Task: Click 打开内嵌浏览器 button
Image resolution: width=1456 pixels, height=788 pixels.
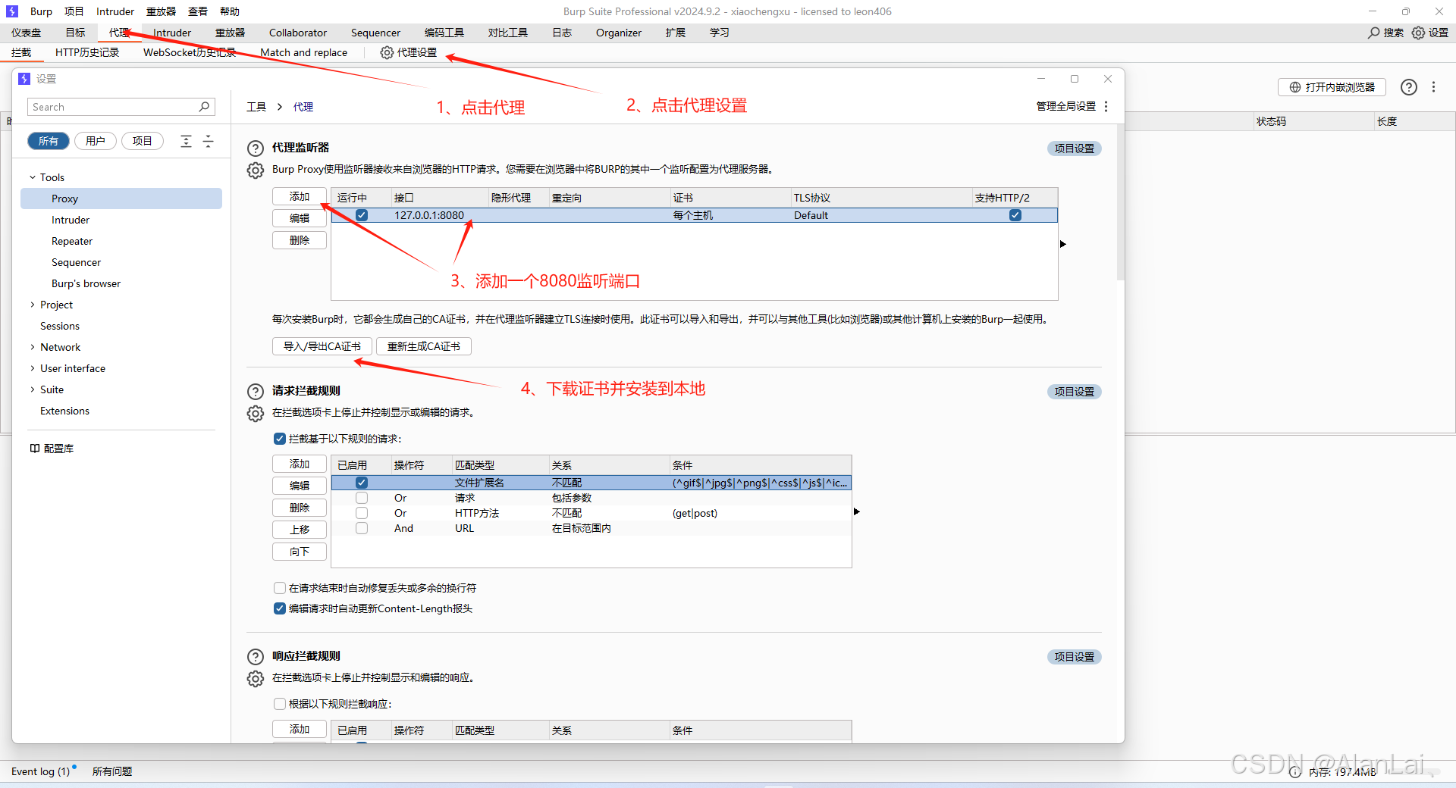Action: pos(1332,87)
